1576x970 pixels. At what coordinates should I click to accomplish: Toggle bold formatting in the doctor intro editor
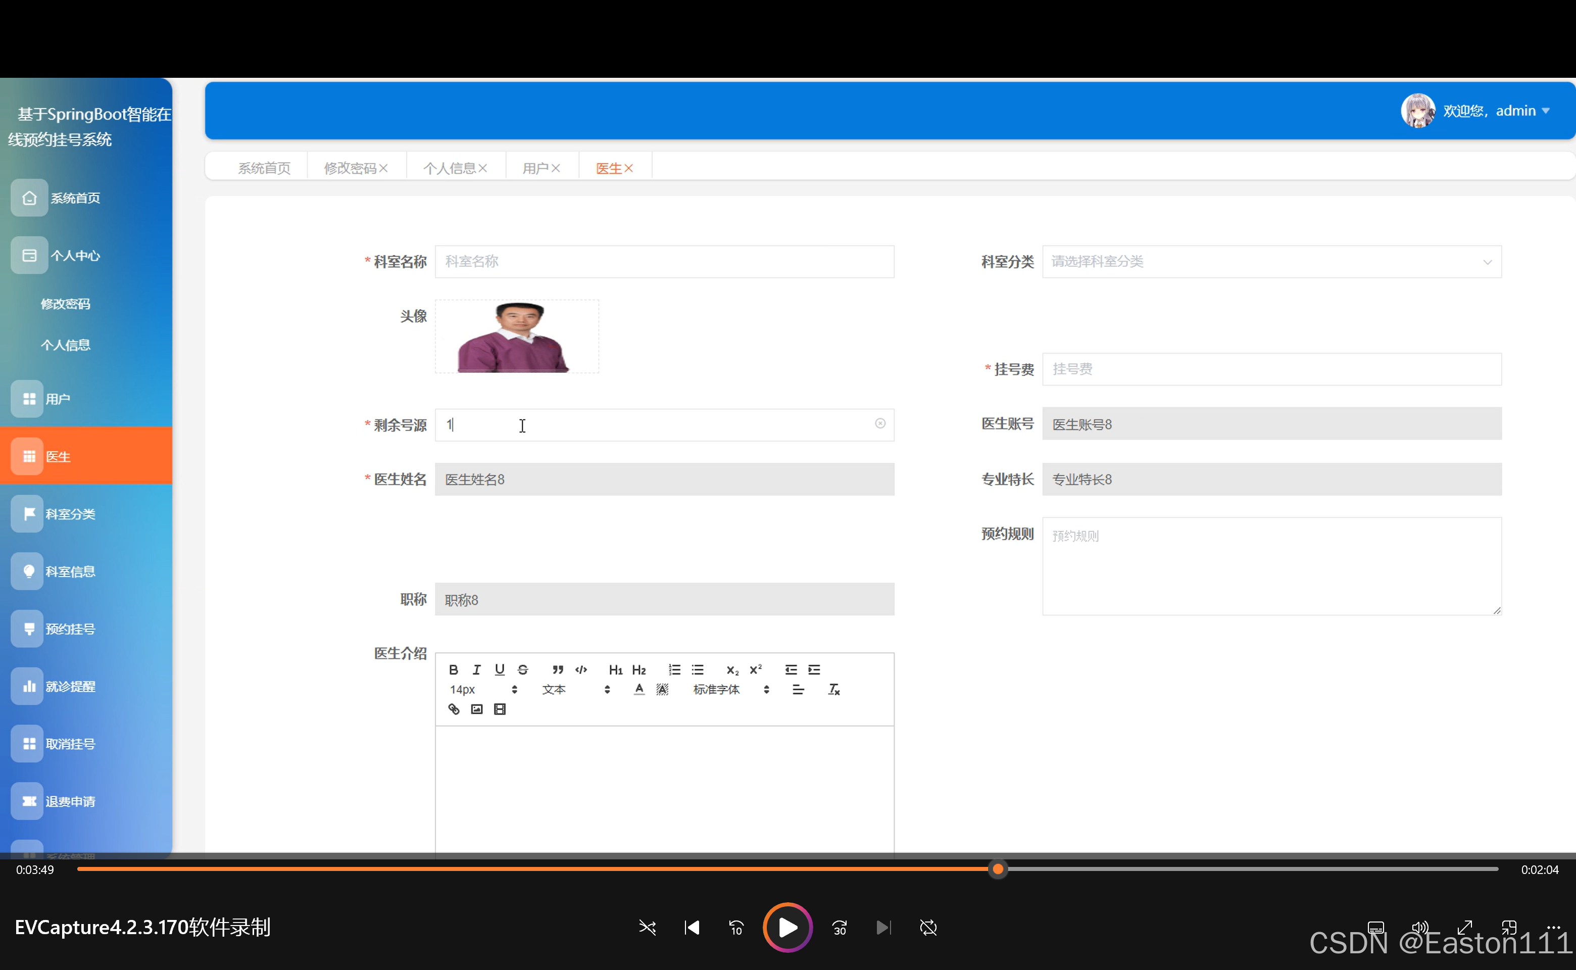point(454,670)
